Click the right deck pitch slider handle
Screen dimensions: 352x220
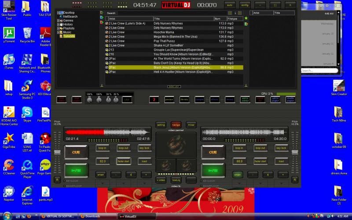[x=295, y=152]
